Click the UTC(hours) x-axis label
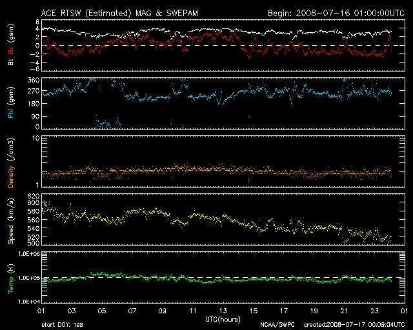This screenshot has width=413, height=330. coord(223,320)
